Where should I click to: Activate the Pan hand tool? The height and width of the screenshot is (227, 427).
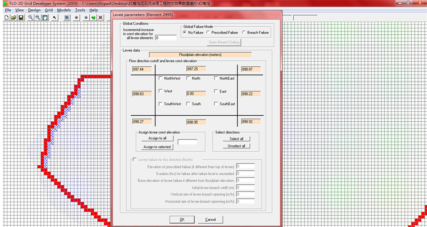point(45,18)
